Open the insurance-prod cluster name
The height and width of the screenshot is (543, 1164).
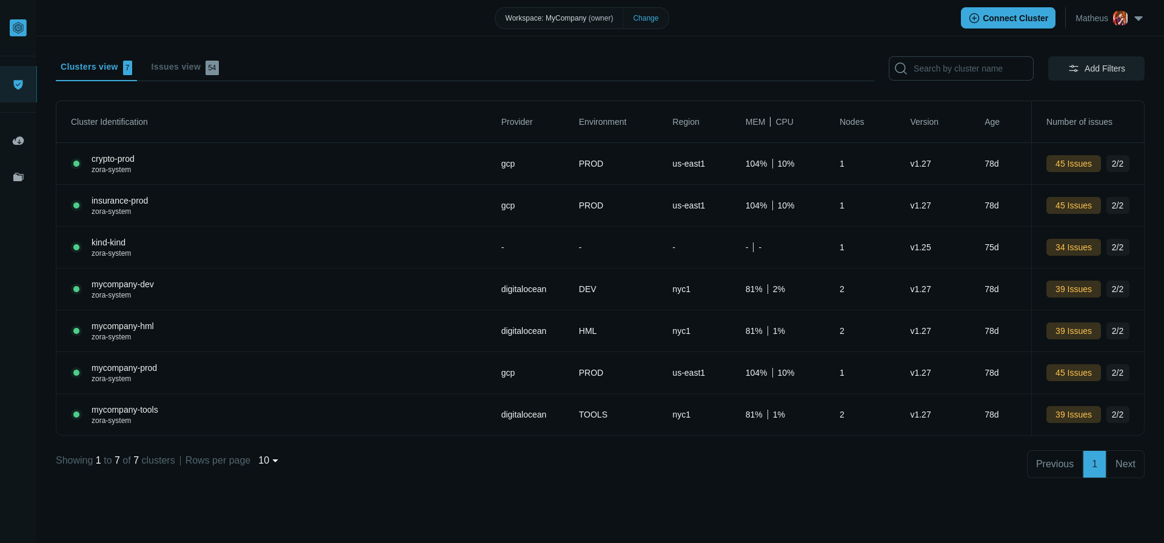(119, 201)
